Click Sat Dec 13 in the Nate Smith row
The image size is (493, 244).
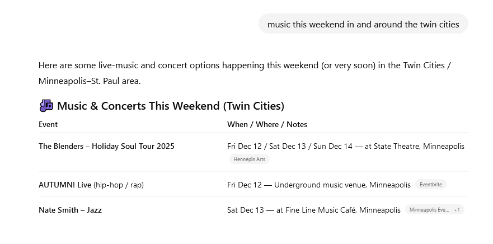point(244,210)
